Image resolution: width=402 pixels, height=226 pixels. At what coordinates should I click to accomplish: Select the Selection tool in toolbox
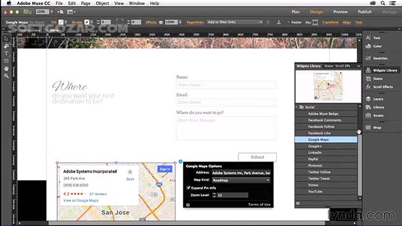click(x=6, y=39)
